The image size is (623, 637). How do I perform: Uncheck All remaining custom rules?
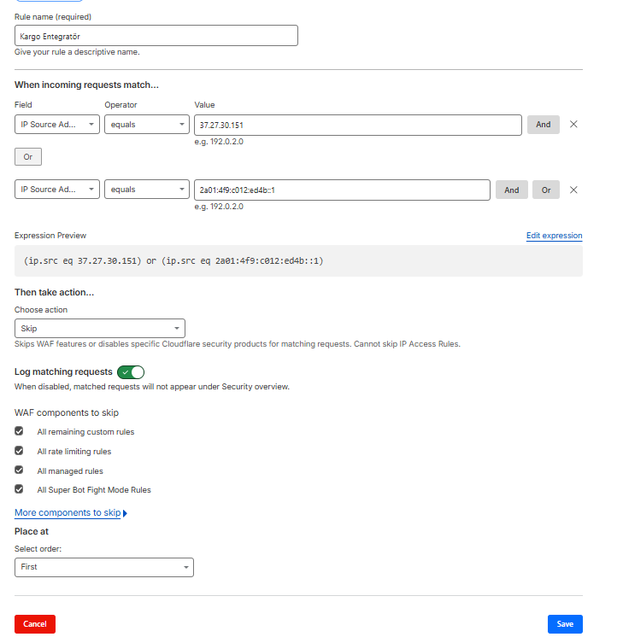pos(19,431)
